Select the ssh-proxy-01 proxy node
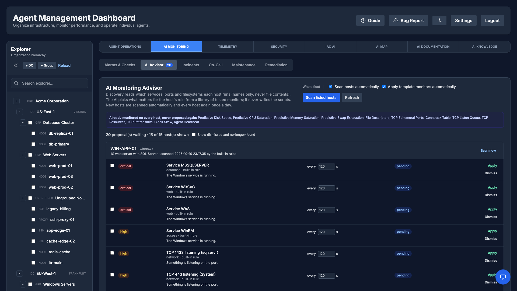Image resolution: width=517 pixels, height=291 pixels. (62, 220)
